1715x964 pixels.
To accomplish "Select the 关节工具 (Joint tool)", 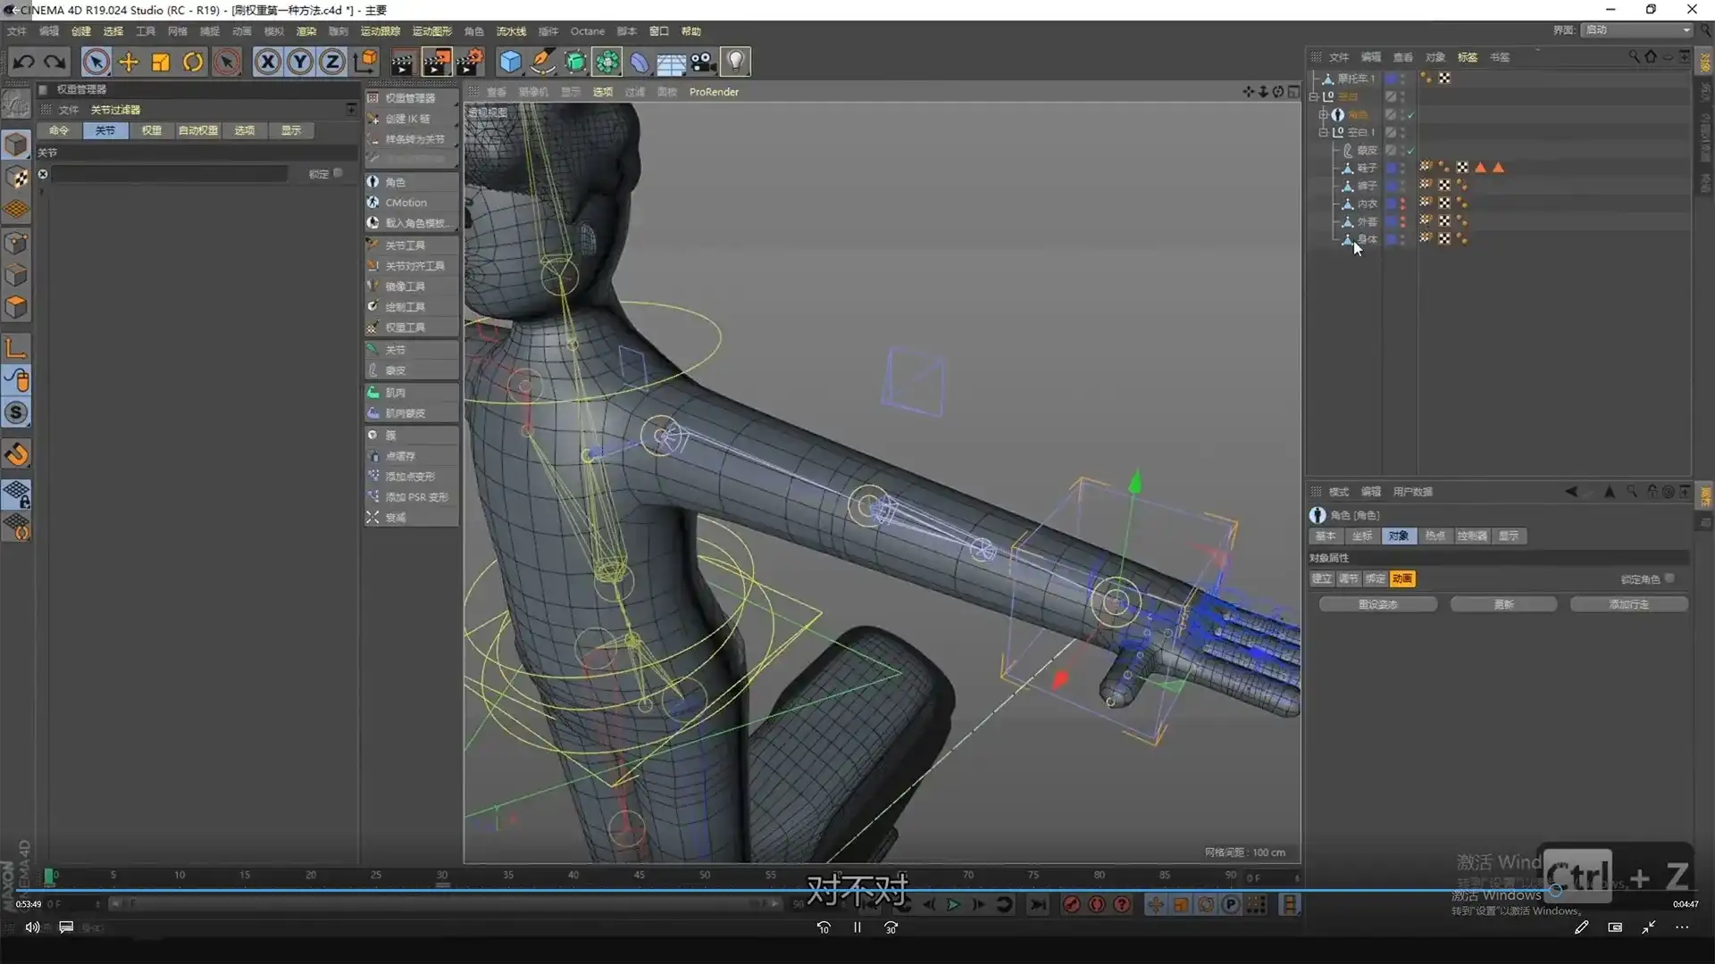I will 405,245.
